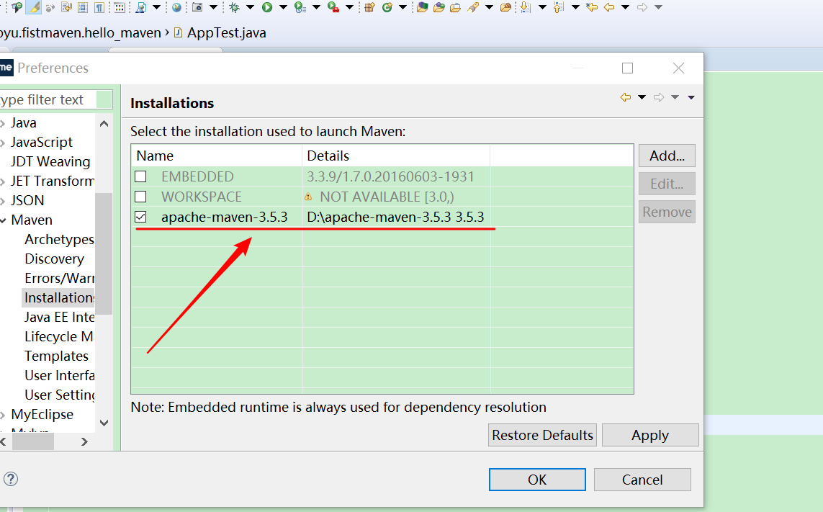Select Discovery under Maven

tap(54, 259)
